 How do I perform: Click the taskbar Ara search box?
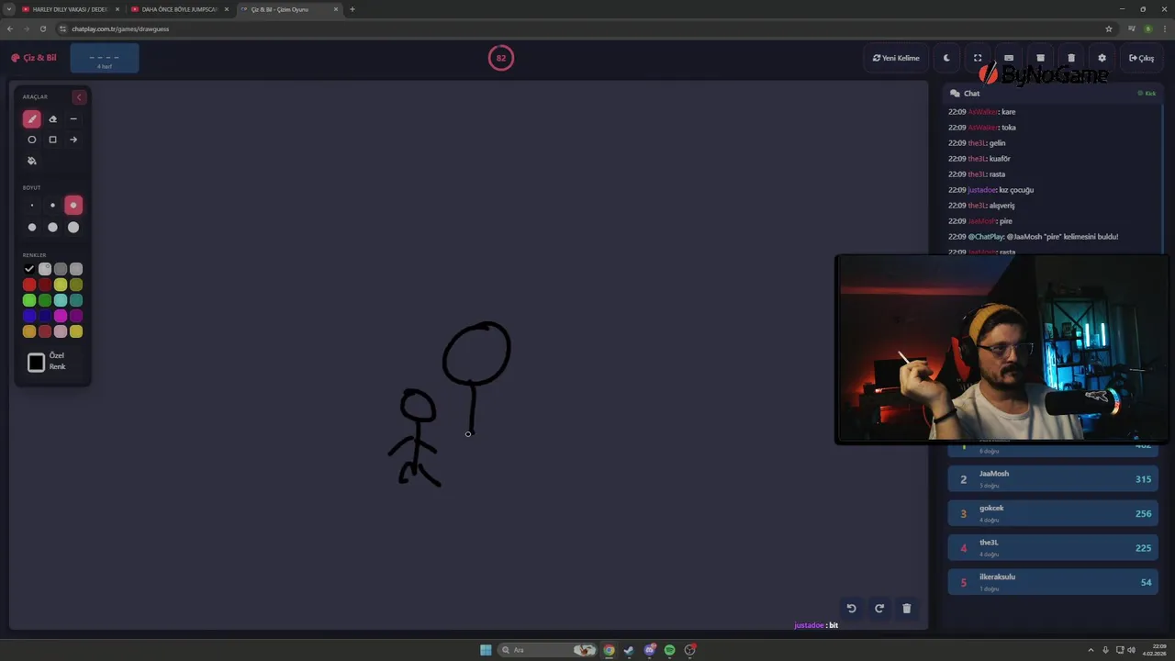click(x=546, y=650)
